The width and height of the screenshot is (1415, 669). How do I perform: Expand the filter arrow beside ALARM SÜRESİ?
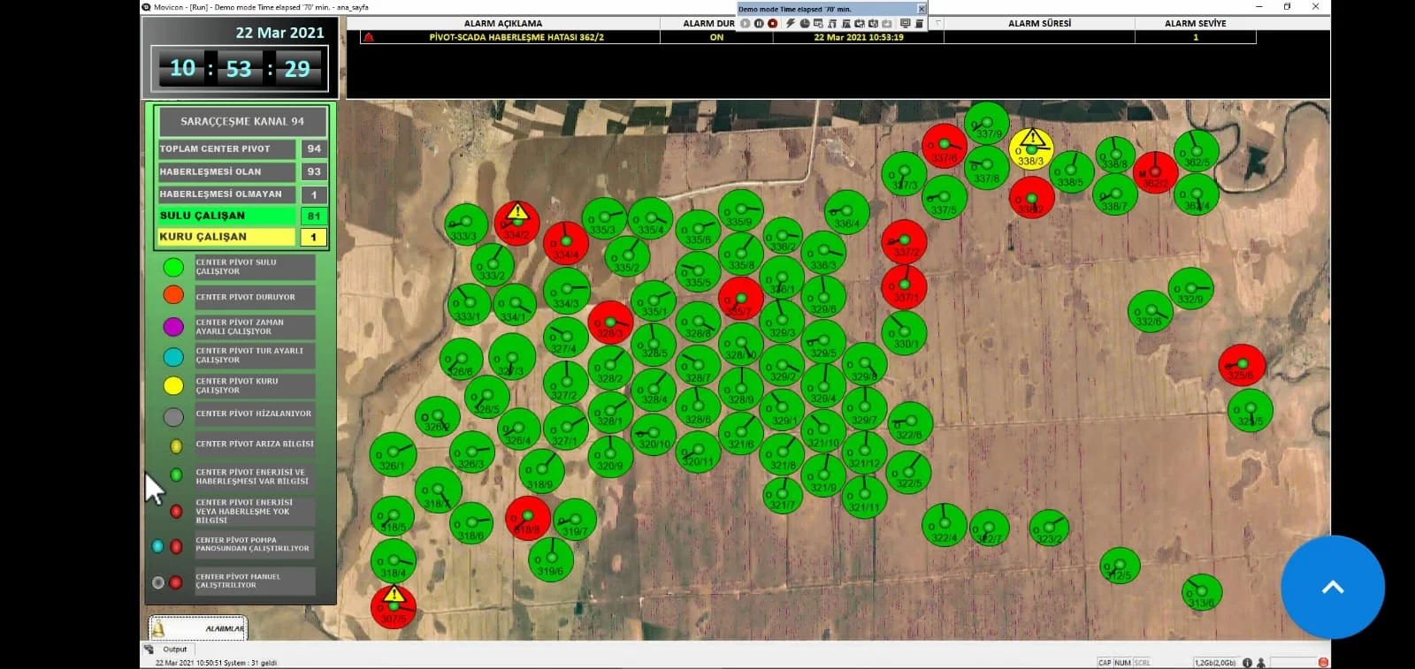[x=938, y=24]
